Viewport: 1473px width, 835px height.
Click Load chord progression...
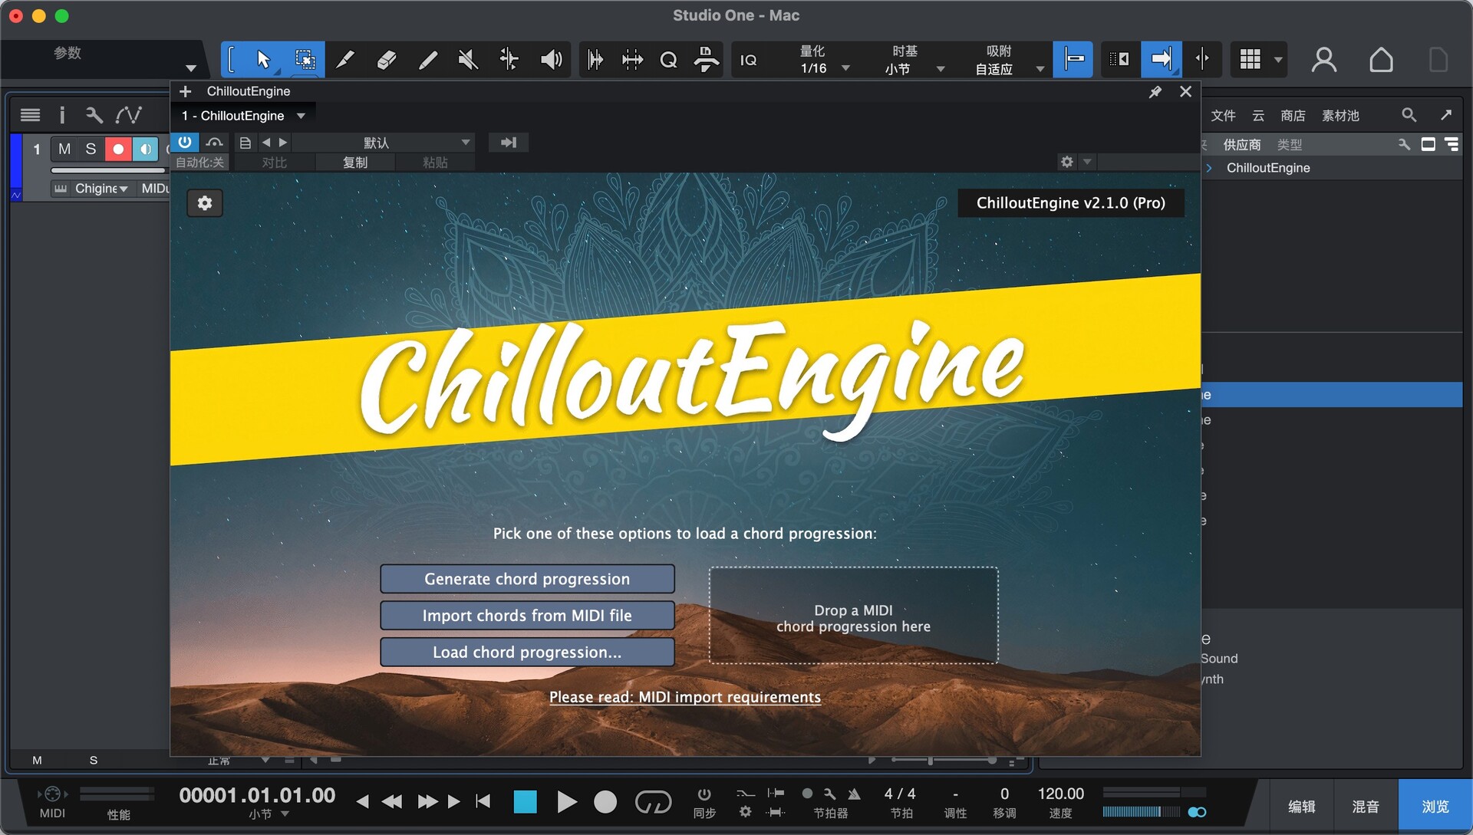point(527,653)
